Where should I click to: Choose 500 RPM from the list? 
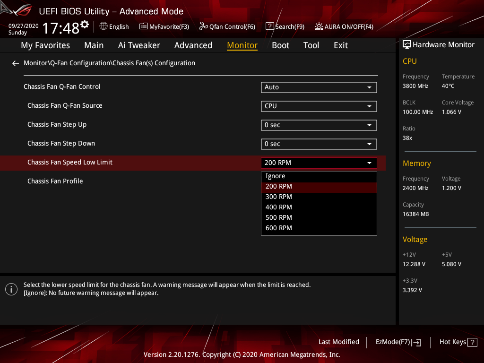tap(319, 217)
